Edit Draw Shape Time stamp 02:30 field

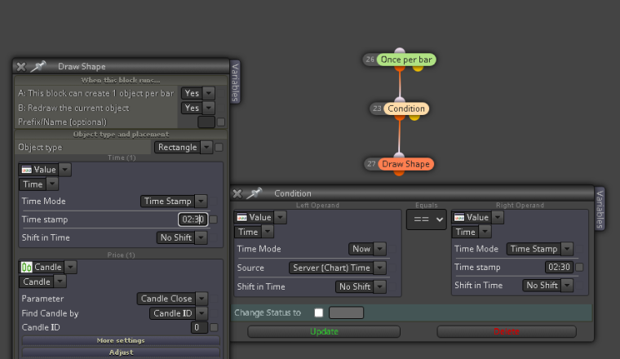[x=193, y=219]
